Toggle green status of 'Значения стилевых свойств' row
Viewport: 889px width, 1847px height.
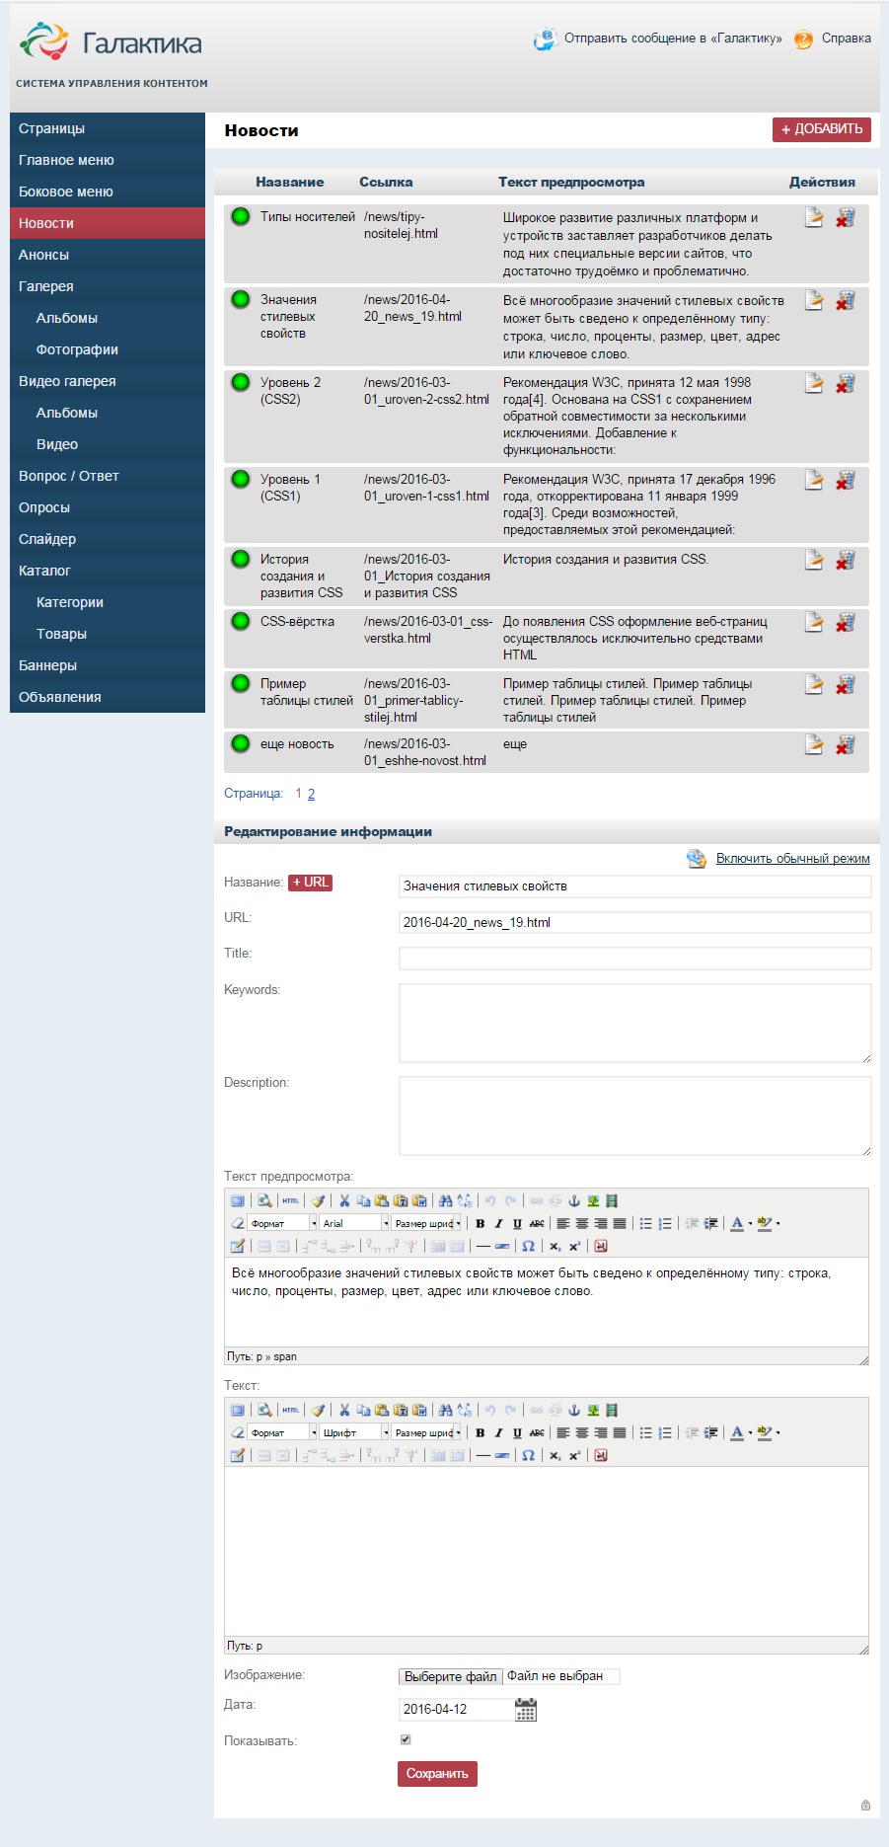(241, 299)
